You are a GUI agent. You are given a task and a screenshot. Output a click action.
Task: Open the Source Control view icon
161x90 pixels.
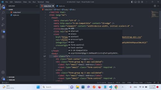tap(3, 19)
